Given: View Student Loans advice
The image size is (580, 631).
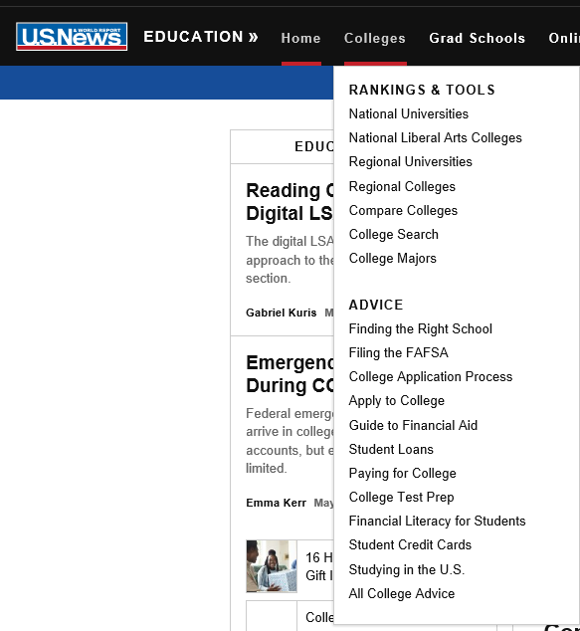Looking at the screenshot, I should 391,449.
